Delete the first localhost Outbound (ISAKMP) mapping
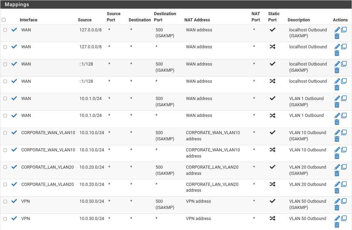This screenshot has width=352, height=230. coord(337,36)
